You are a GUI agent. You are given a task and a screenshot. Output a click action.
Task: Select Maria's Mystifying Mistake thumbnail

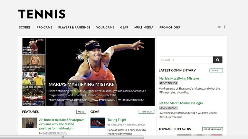pyautogui.click(x=34, y=46)
